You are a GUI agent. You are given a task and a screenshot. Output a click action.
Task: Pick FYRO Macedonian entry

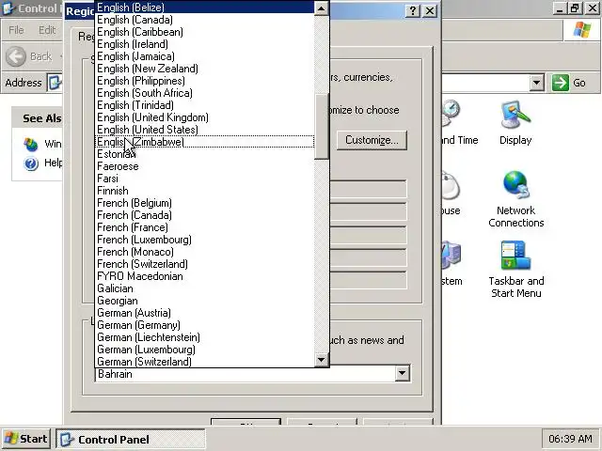coord(204,276)
